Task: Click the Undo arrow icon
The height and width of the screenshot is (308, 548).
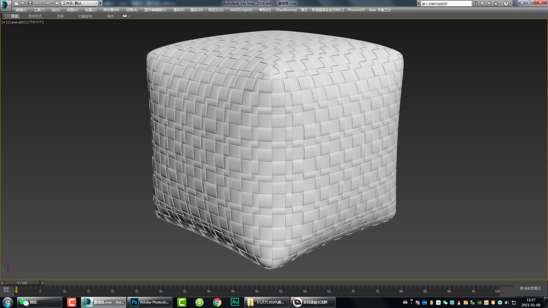Action: click(x=37, y=3)
